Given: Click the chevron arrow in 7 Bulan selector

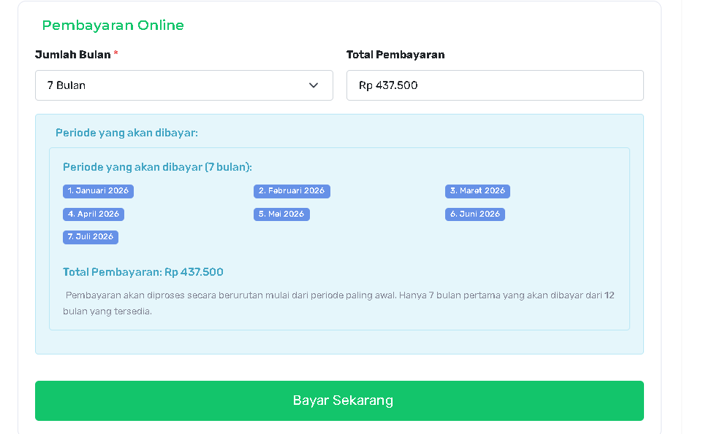Looking at the screenshot, I should 314,85.
